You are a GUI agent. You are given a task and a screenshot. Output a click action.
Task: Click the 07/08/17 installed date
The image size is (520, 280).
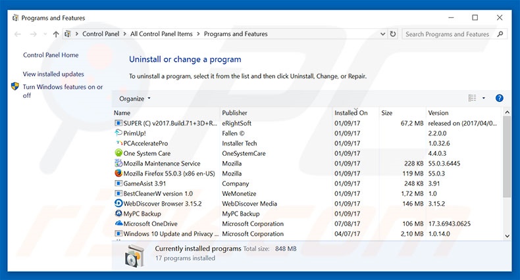[x=348, y=223]
